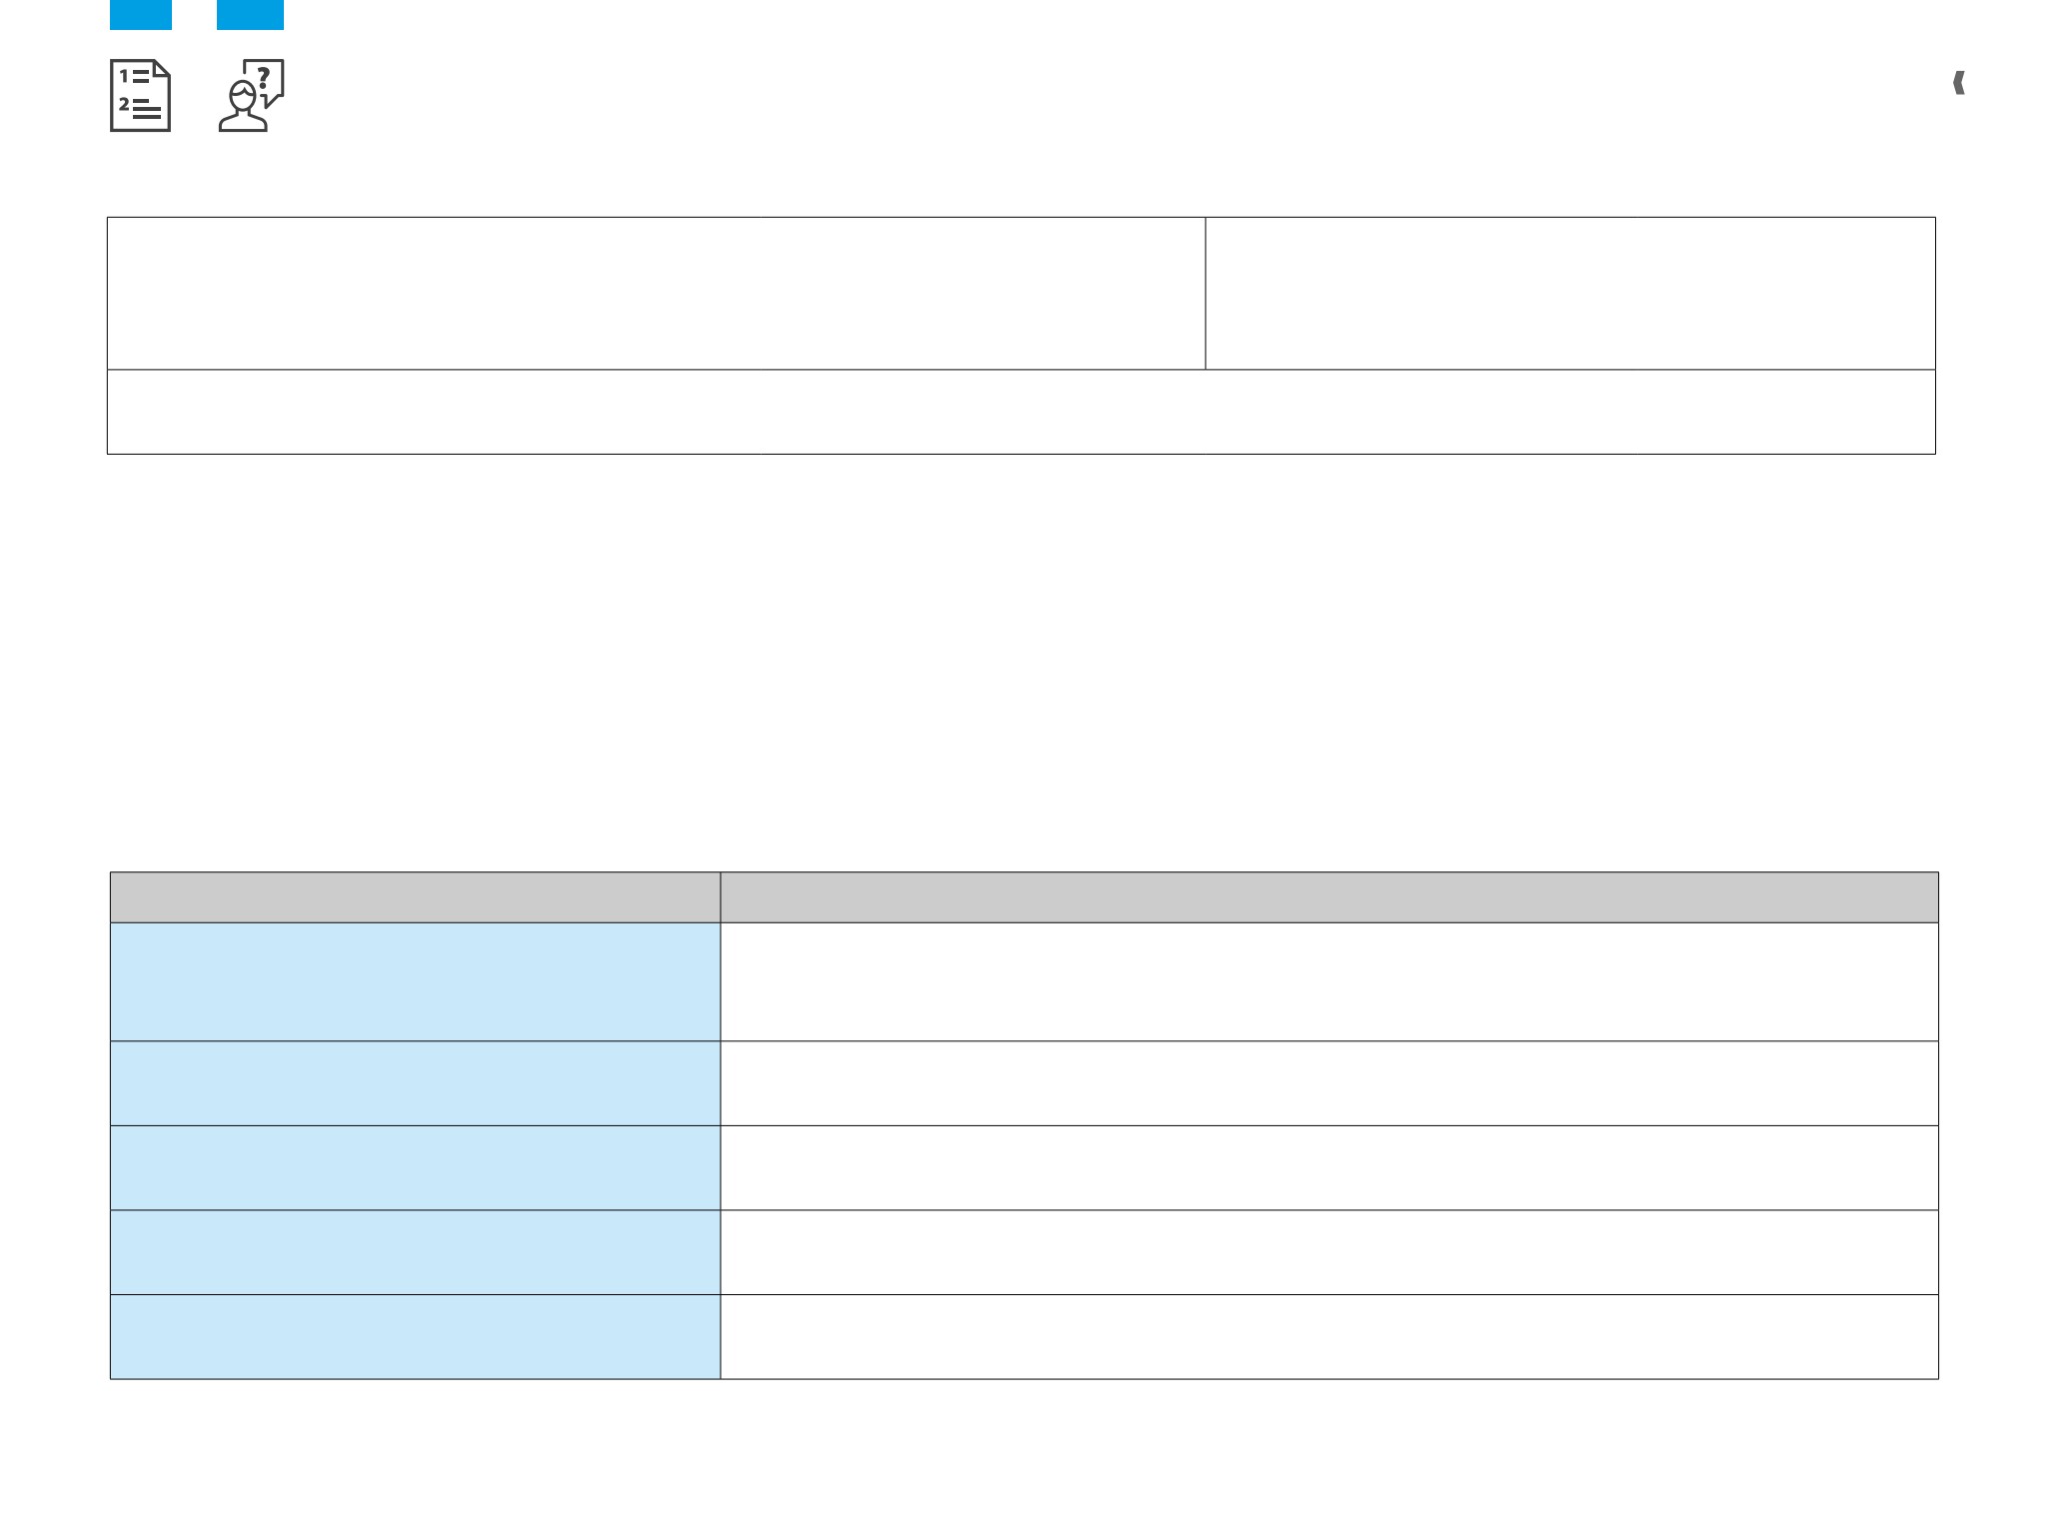
Task: Click the person with question bubble icon
Action: [251, 96]
